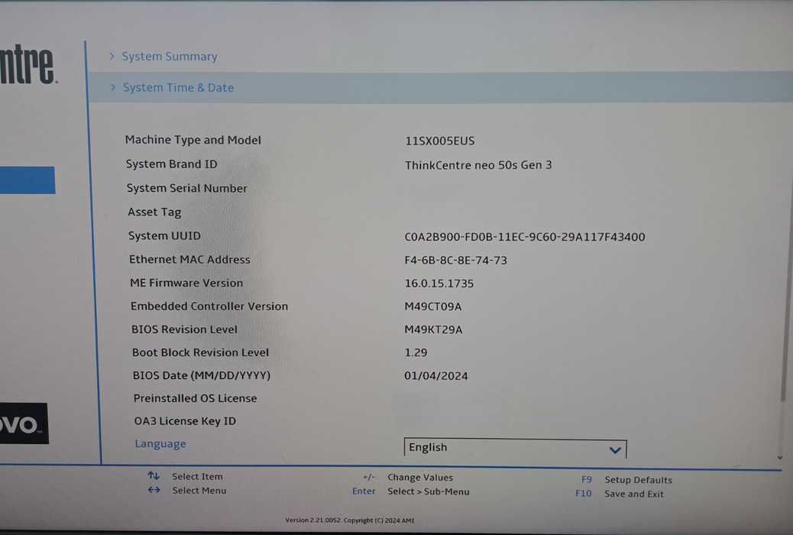
Task: Click the Embedded Controller value M49CT09A
Action: [x=433, y=306]
